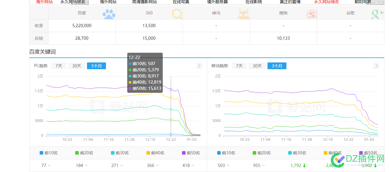Click the 360 search magnifier icon
Screen dimensions: 390x172
pyautogui.click(x=177, y=14)
